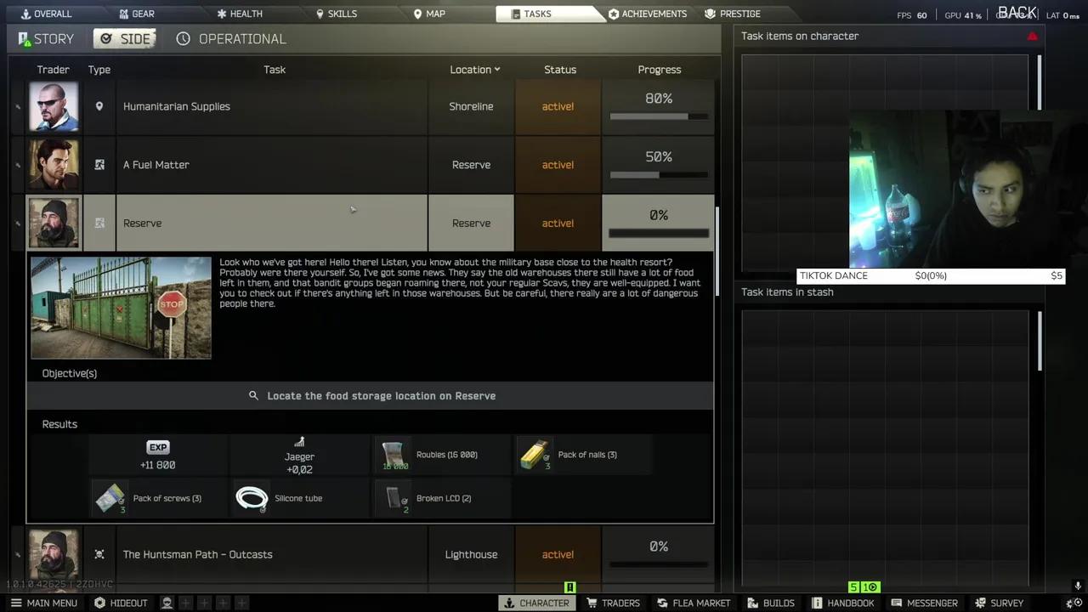Click the microphone icon above the settings gear
Screen dimensions: 1088x612
coord(1078,586)
